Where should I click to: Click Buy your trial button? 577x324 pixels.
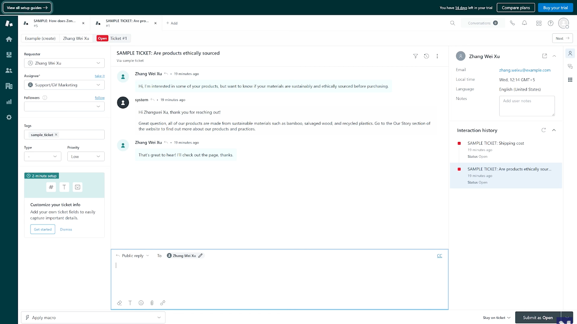point(555,8)
